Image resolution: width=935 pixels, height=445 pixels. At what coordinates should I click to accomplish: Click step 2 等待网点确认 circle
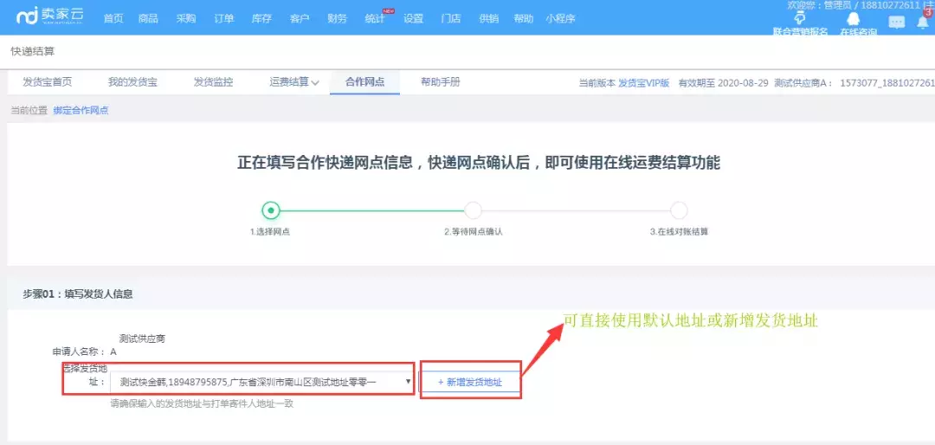point(473,210)
